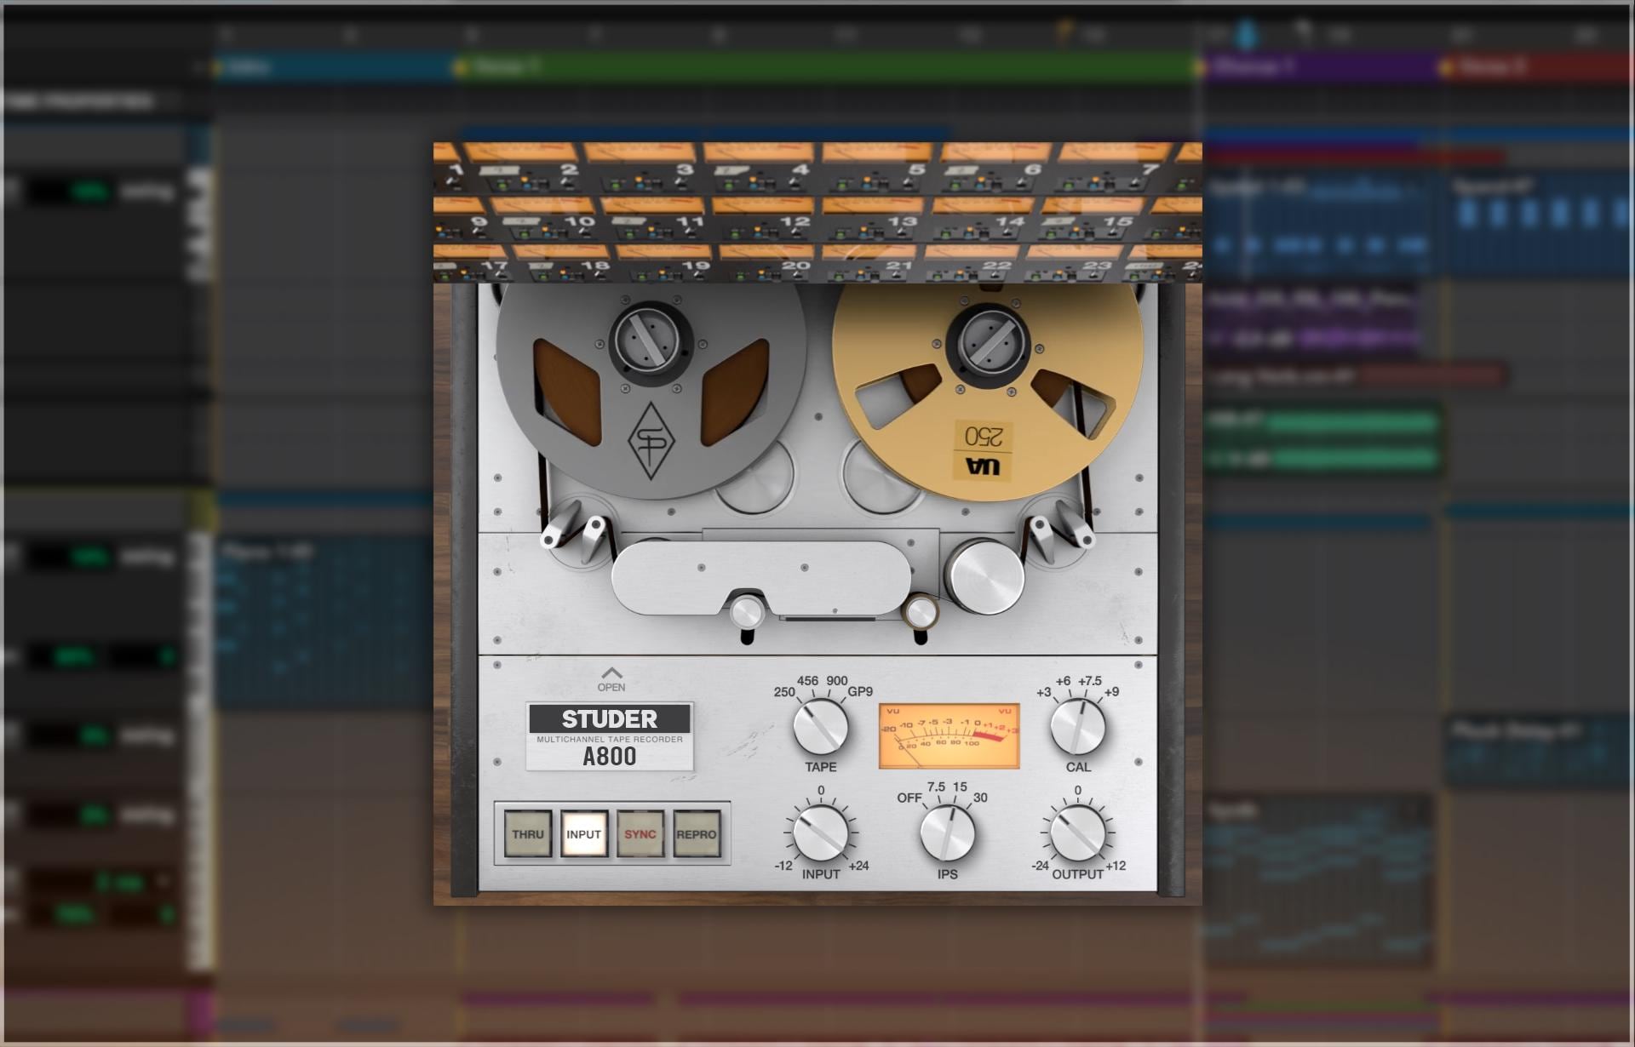This screenshot has width=1635, height=1047.
Task: Select channel 2 meter module
Action: tap(524, 168)
